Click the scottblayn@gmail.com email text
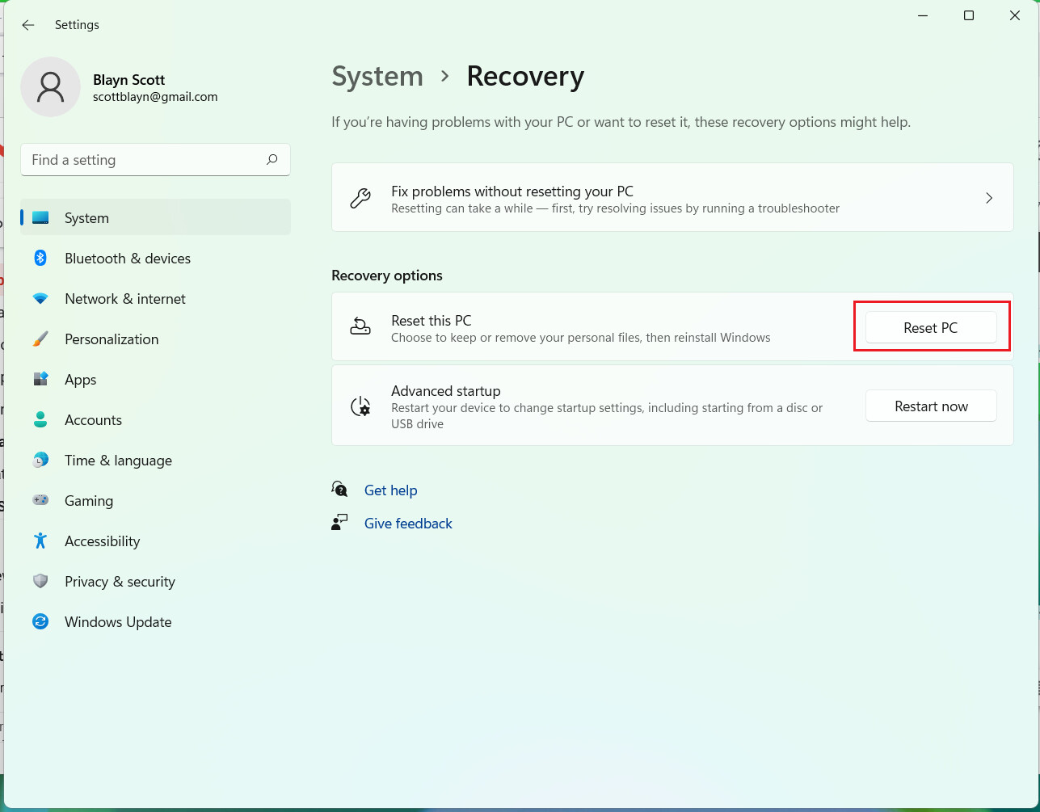 coord(155,96)
